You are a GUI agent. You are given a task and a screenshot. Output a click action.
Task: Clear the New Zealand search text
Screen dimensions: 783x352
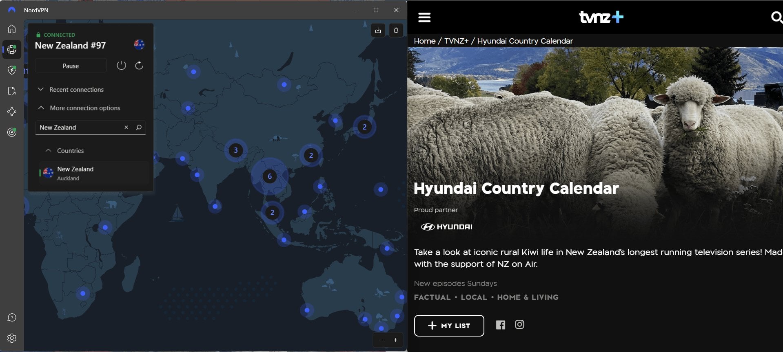(x=126, y=128)
